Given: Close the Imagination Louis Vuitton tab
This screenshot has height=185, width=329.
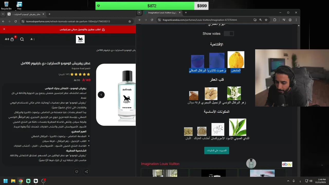Looking at the screenshot, I should coord(180,13).
